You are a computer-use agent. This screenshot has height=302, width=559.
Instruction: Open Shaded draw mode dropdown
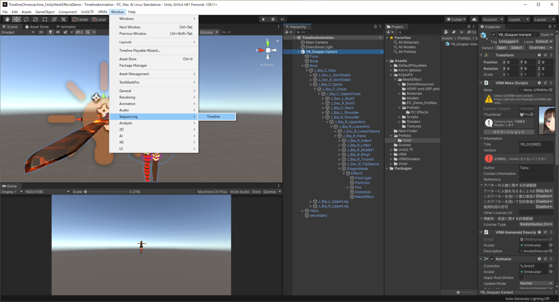coord(18,32)
